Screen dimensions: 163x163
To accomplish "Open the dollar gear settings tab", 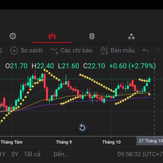I will click(13, 36).
